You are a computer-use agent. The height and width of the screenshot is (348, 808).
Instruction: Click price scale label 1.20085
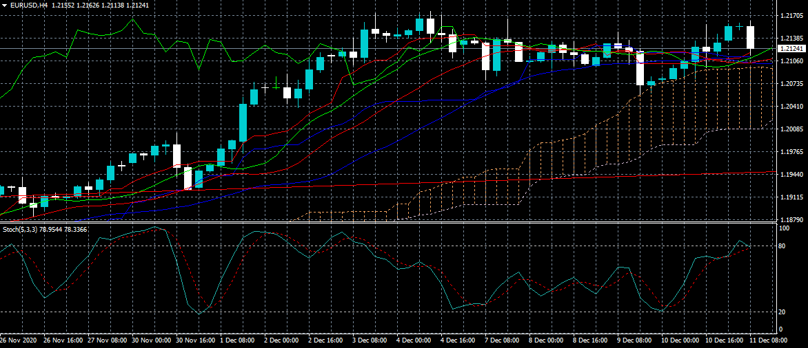793,129
